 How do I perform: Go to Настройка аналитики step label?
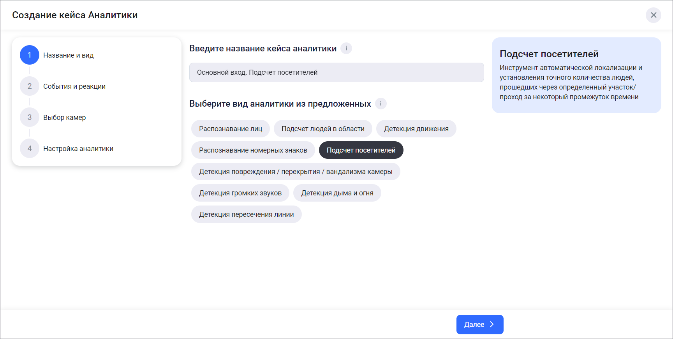[78, 149]
